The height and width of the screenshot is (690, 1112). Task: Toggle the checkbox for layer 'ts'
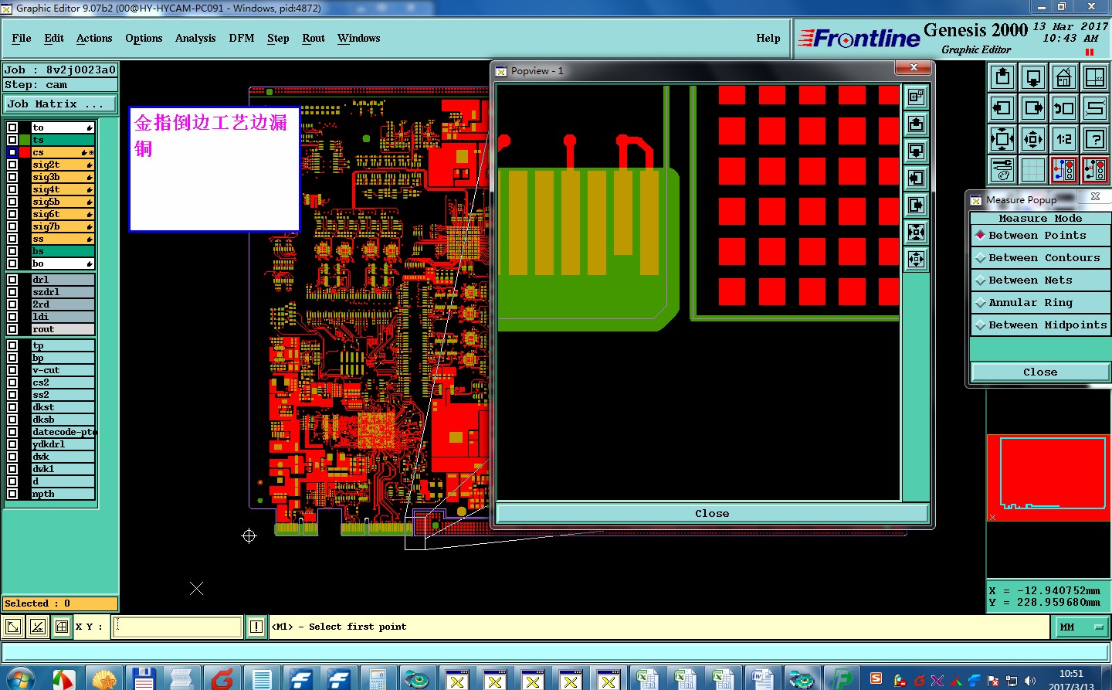[12, 140]
